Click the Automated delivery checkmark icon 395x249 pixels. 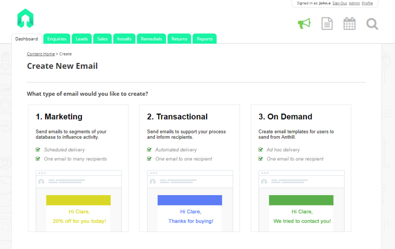[149, 150]
